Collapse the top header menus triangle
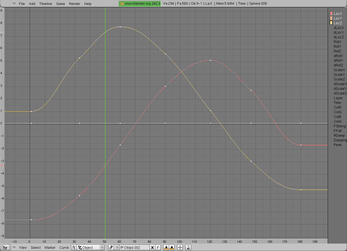The width and height of the screenshot is (347, 251). pos(14,4)
